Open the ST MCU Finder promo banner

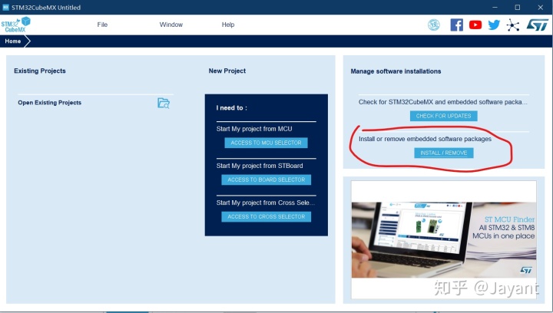[444, 239]
